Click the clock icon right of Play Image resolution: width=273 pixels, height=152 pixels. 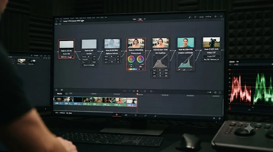[x=145, y=91]
